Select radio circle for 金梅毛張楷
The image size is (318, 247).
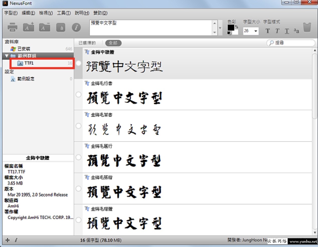tap(78, 188)
